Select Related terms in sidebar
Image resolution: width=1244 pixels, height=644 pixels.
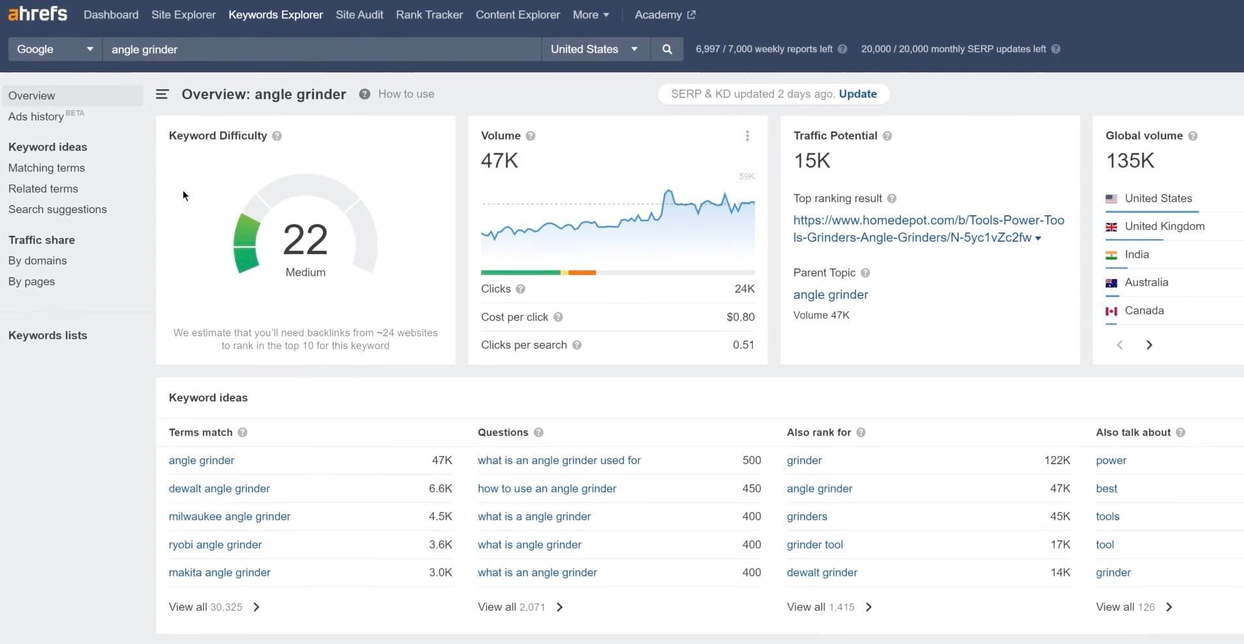[x=43, y=188]
